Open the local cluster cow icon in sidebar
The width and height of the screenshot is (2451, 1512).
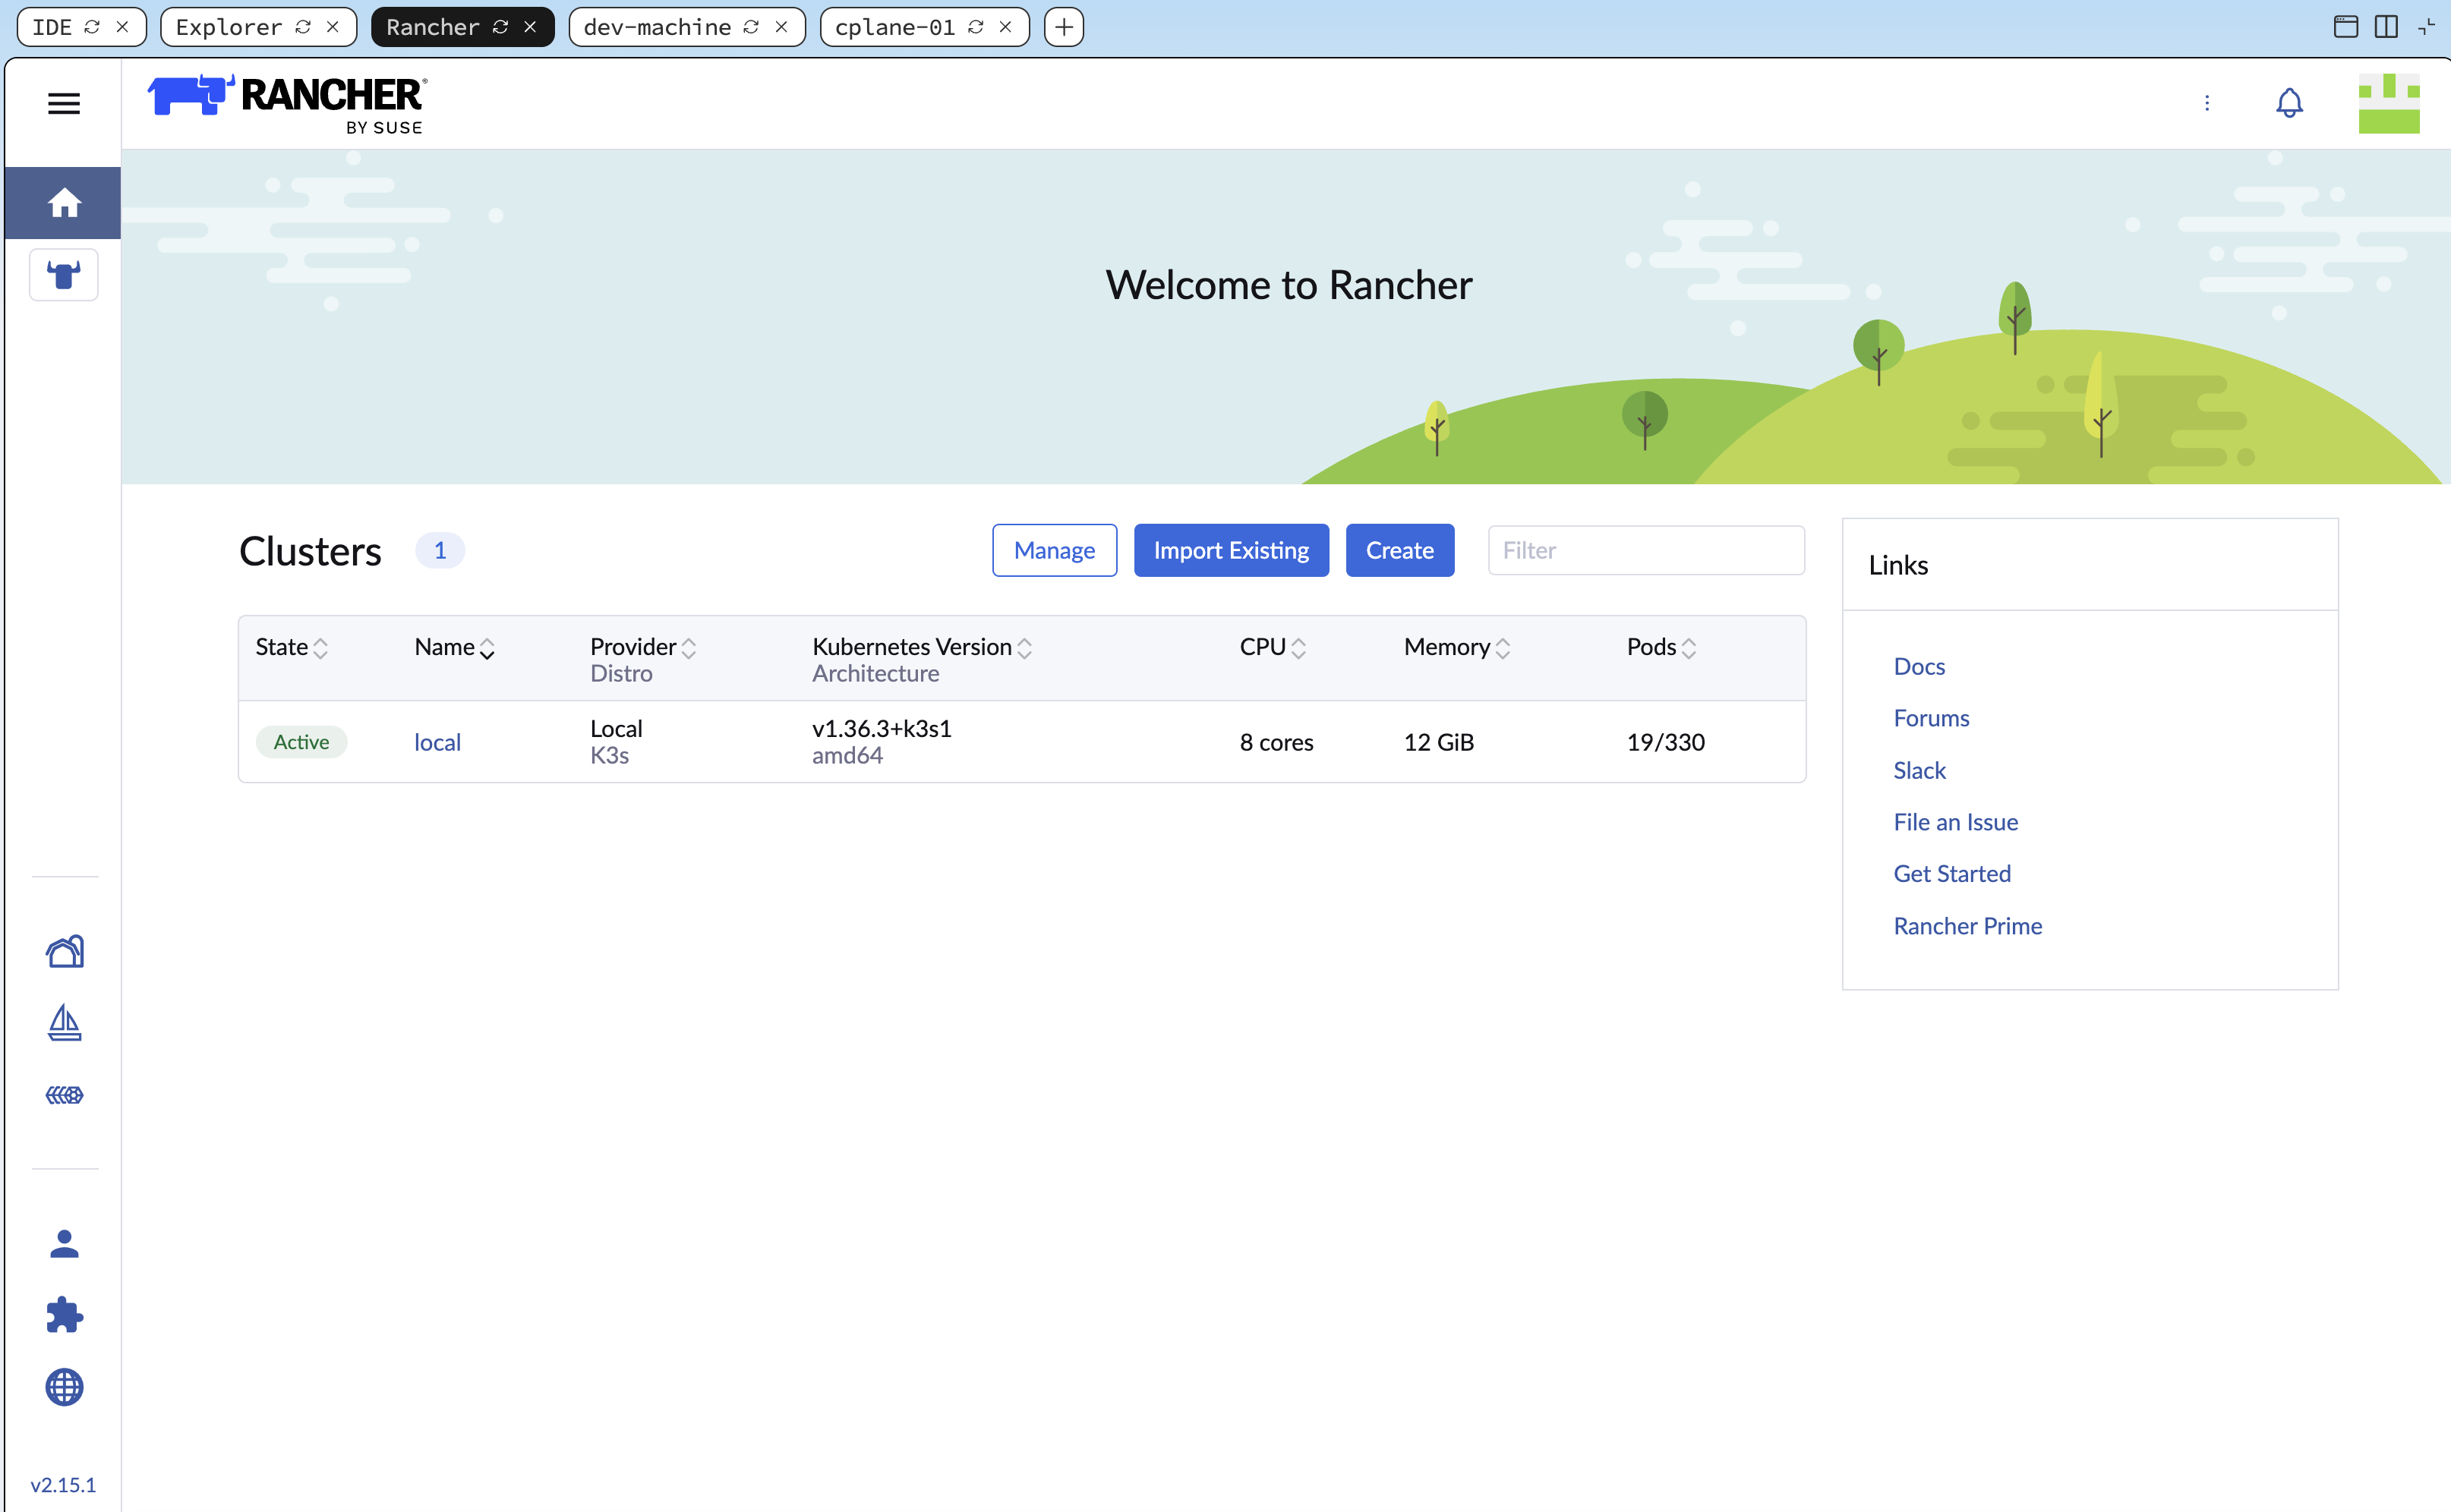click(64, 275)
